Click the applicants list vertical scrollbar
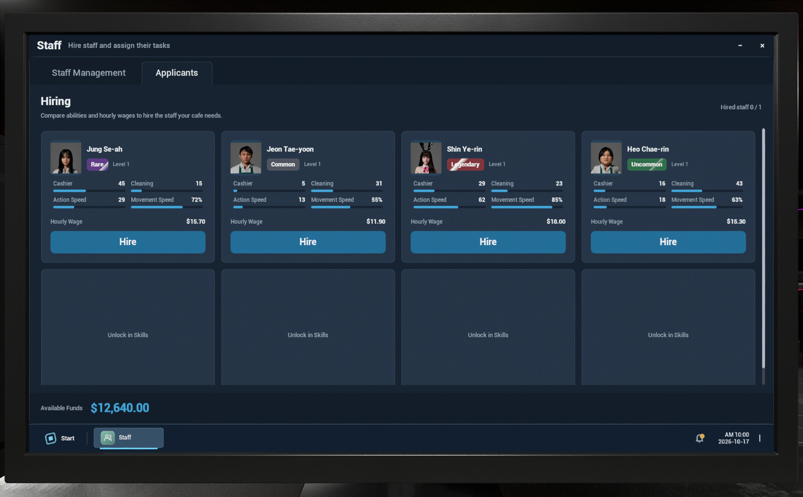Screen dimensions: 803x497 [763, 248]
